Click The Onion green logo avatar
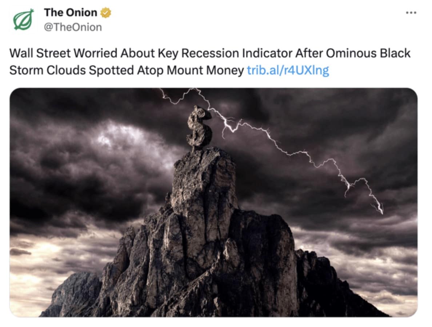This screenshot has height=327, width=432. [24, 20]
